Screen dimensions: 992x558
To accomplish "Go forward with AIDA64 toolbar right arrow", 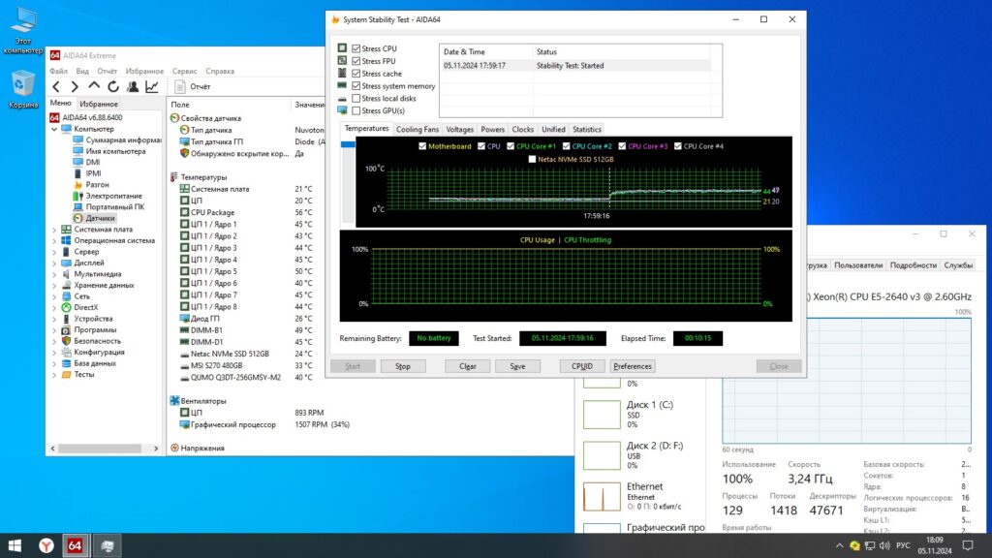I will tap(75, 86).
